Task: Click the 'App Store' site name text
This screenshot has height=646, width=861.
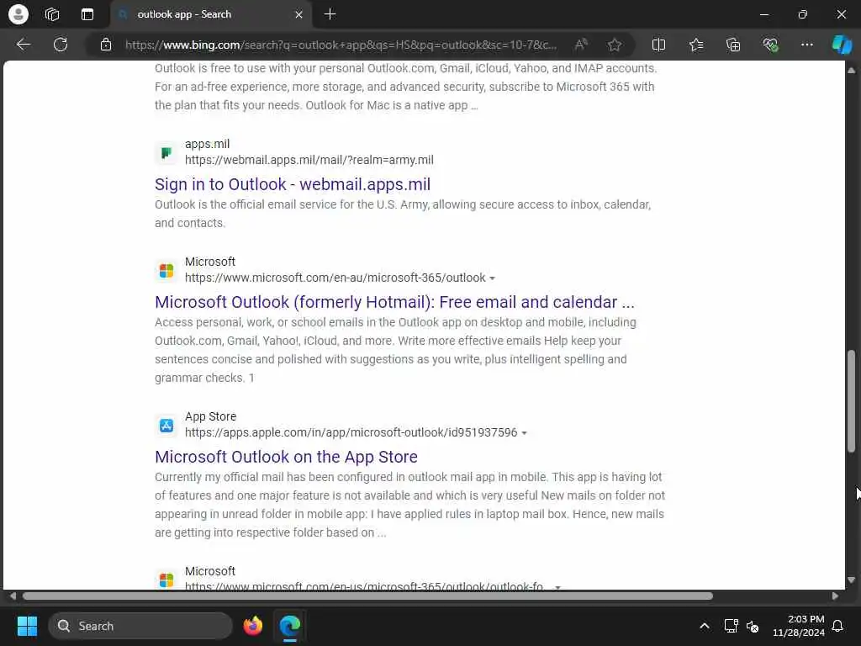Action: 210,416
